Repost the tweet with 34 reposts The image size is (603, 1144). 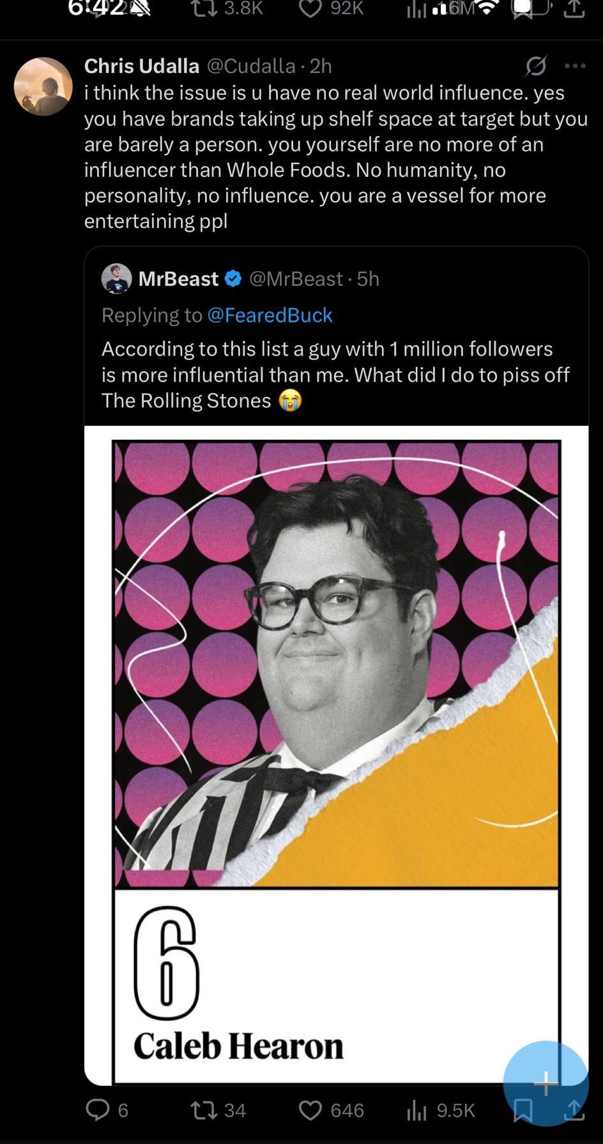pyautogui.click(x=204, y=1110)
